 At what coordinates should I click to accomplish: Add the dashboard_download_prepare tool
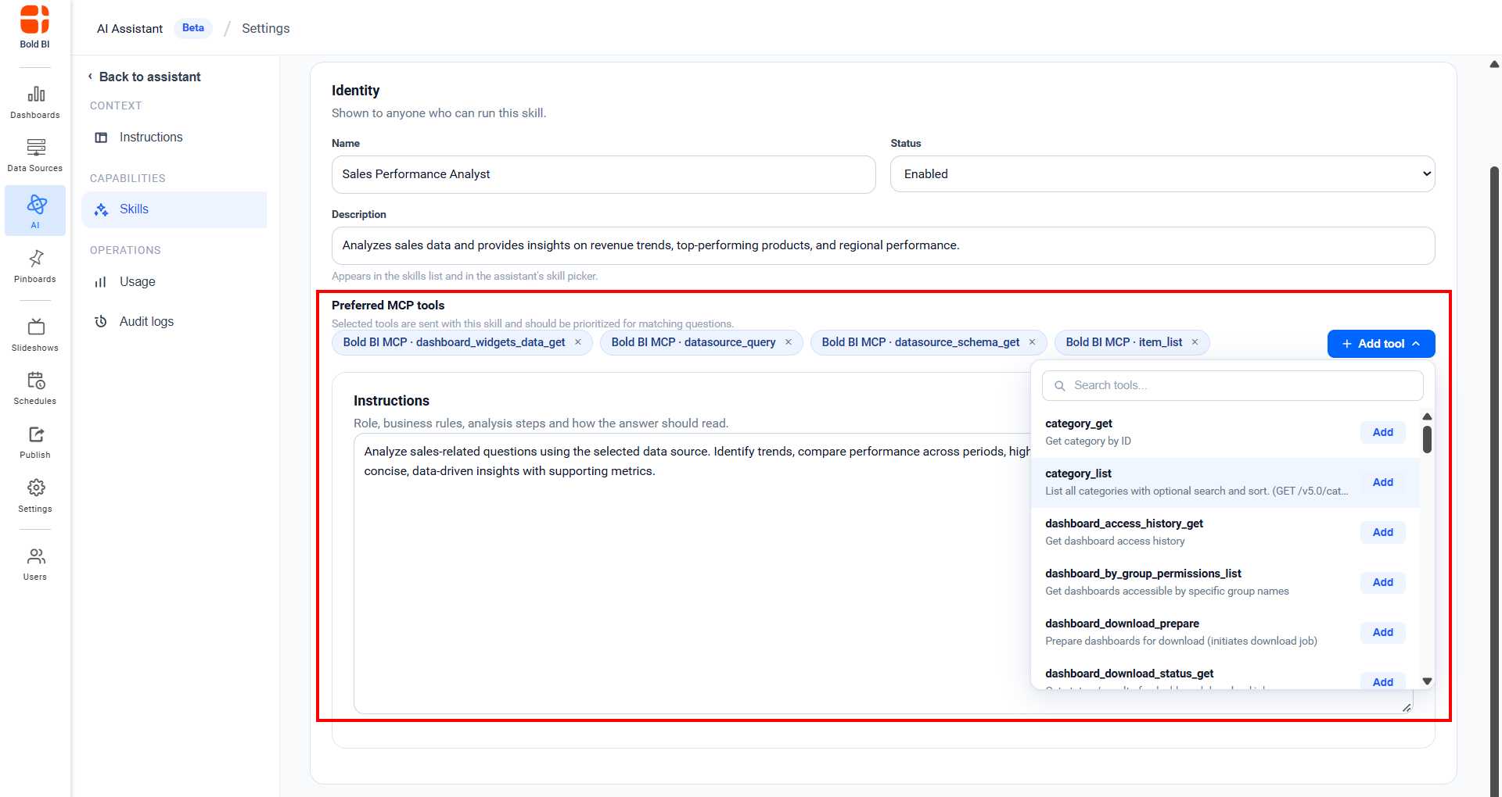1382,632
